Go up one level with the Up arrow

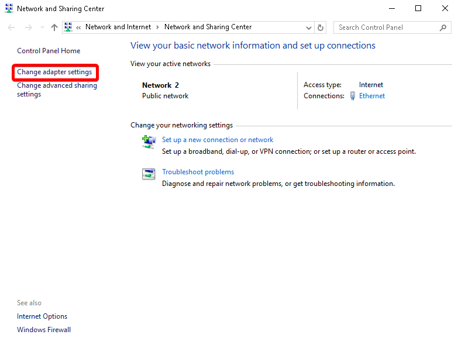pyautogui.click(x=54, y=27)
